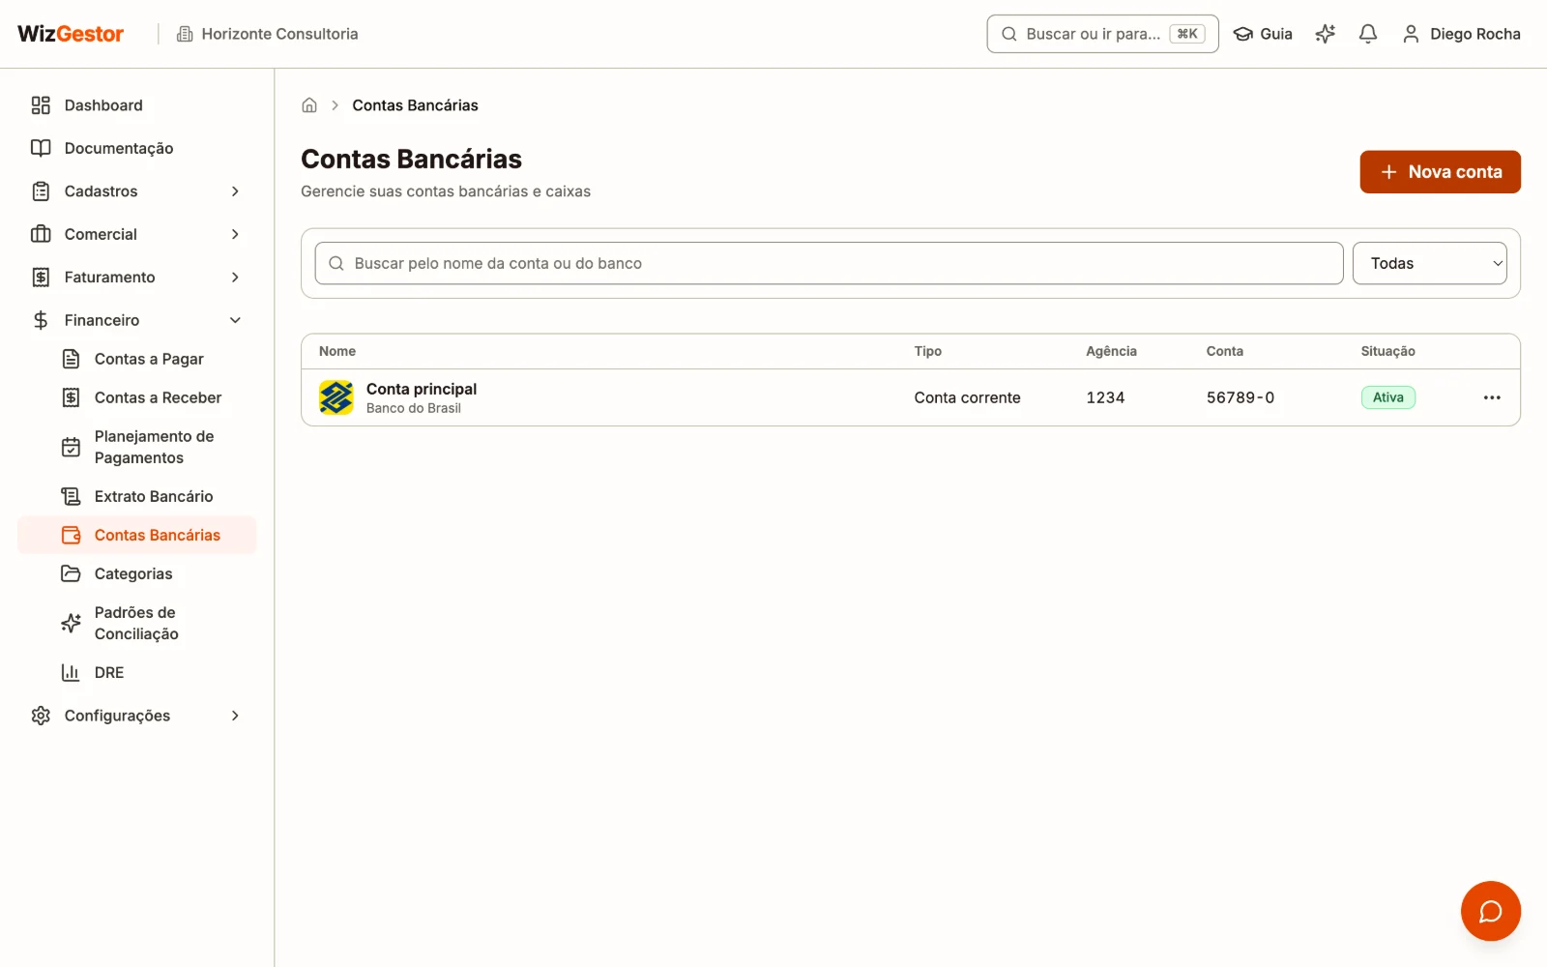Expand the Comercial menu
The width and height of the screenshot is (1547, 967).
pos(136,234)
